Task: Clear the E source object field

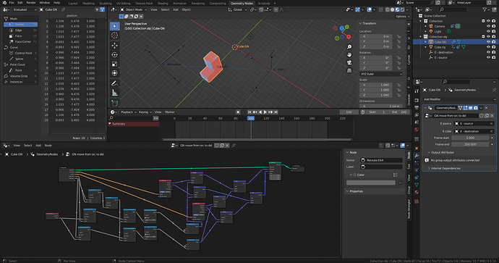Action: tap(491, 124)
